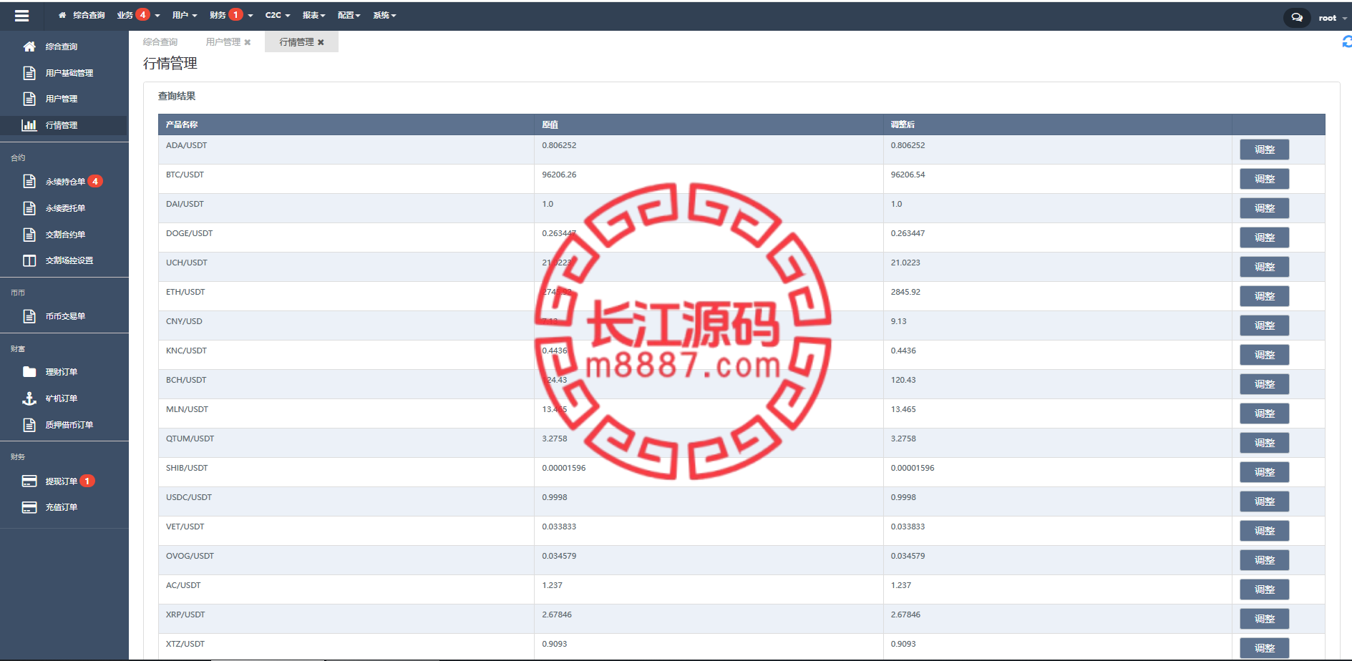This screenshot has width=1352, height=661.
Task: Expand the 系统 dropdown menu
Action: point(384,15)
